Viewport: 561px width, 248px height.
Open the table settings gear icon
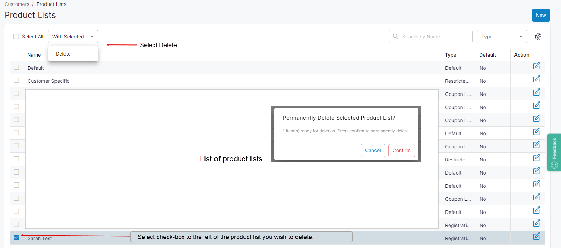pos(538,37)
